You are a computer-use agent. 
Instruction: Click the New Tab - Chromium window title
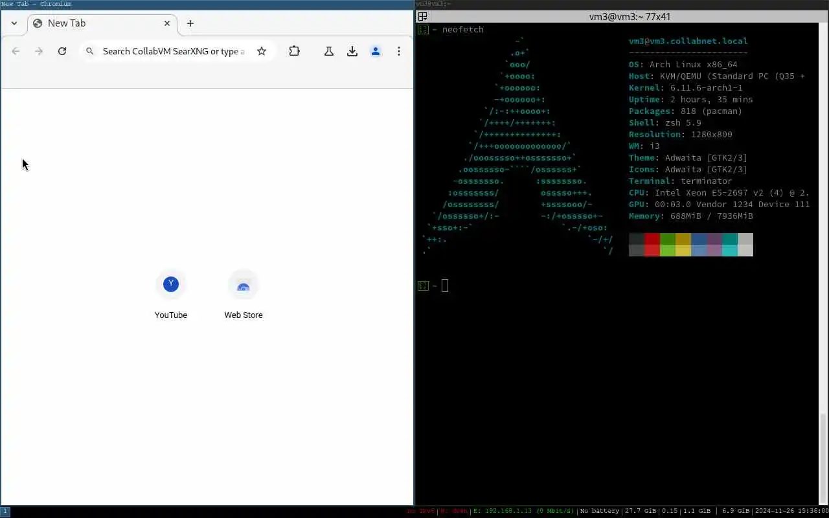pyautogui.click(x=37, y=4)
